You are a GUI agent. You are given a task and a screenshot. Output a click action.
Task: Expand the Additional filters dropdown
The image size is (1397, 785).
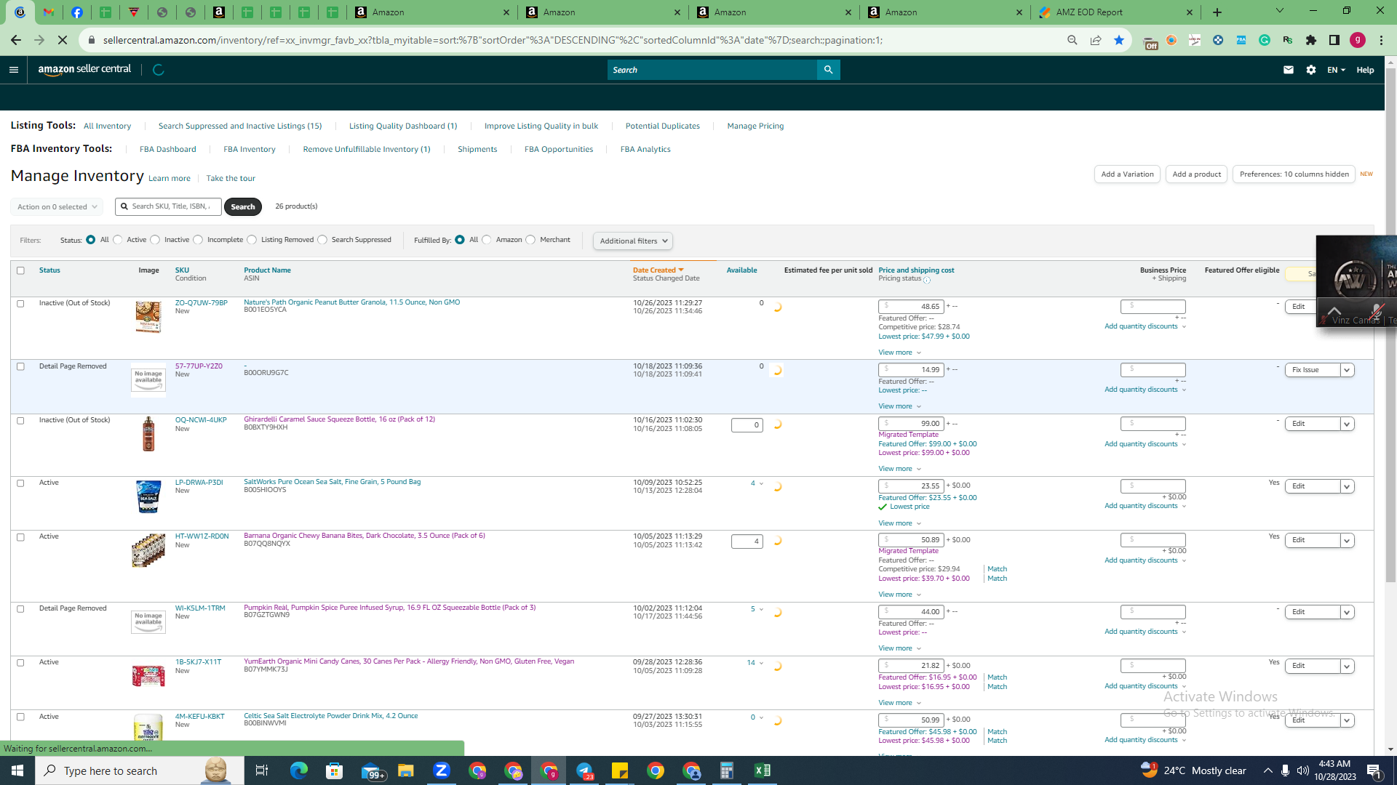632,241
